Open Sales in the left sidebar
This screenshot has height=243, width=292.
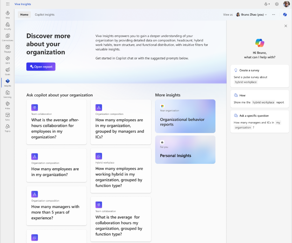pos(8,117)
